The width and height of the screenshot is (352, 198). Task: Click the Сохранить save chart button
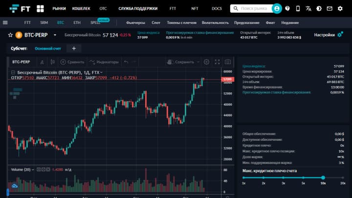[180, 62]
